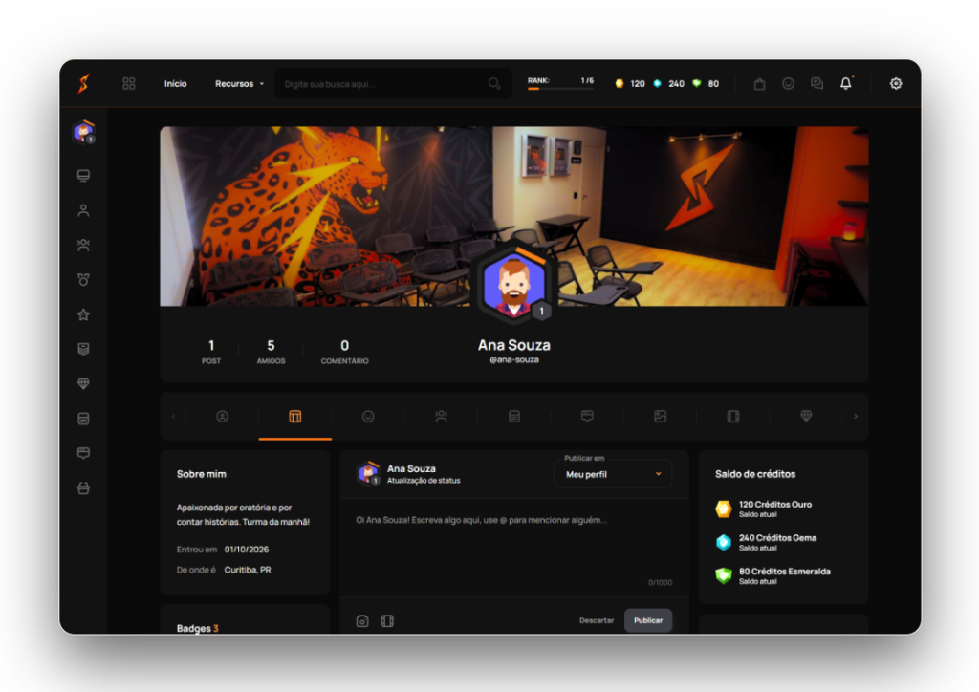Click the orange lightning logo in the top bar
The height and width of the screenshot is (692, 979).
(84, 83)
